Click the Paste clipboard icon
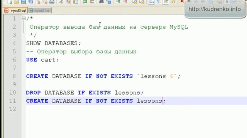 76,2
